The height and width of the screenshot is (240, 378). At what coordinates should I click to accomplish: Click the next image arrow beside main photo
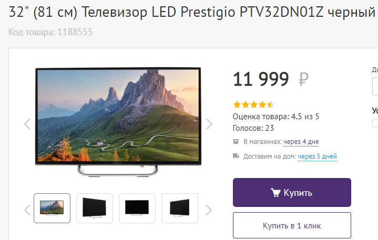coord(209,124)
